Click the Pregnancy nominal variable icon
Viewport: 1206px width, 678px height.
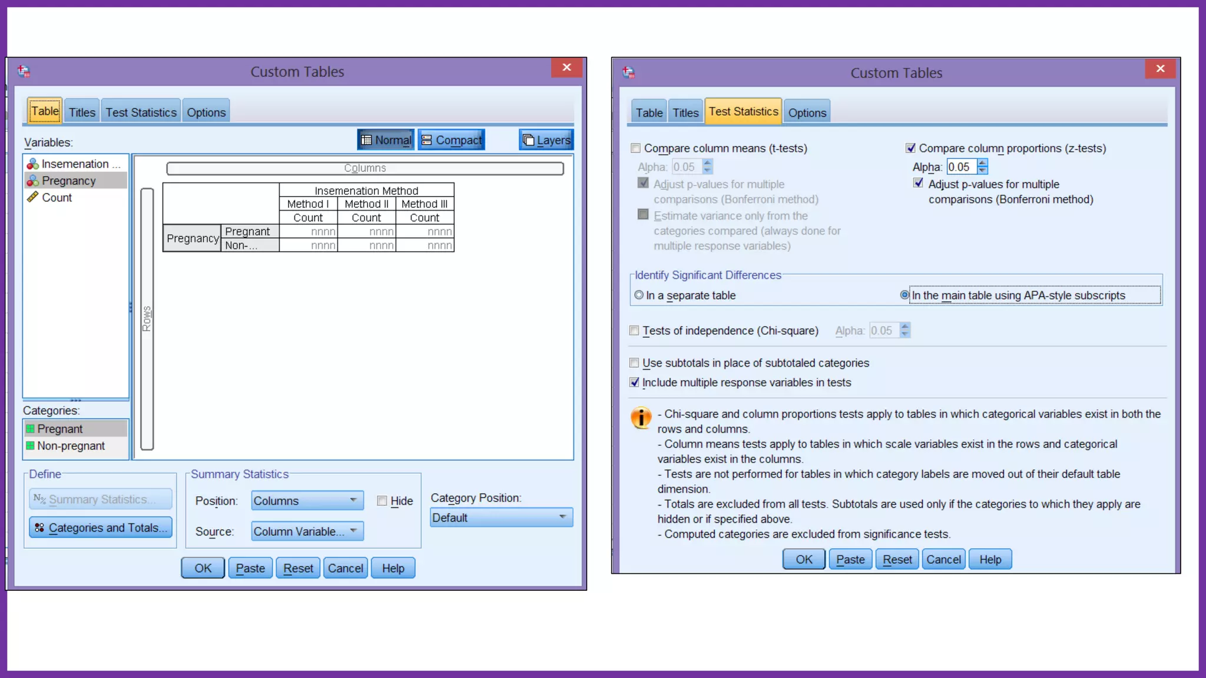point(33,181)
